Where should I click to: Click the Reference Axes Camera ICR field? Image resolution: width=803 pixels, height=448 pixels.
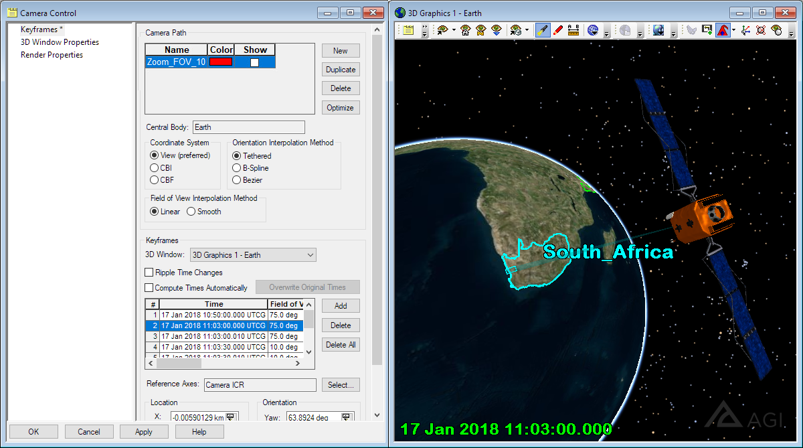[260, 385]
